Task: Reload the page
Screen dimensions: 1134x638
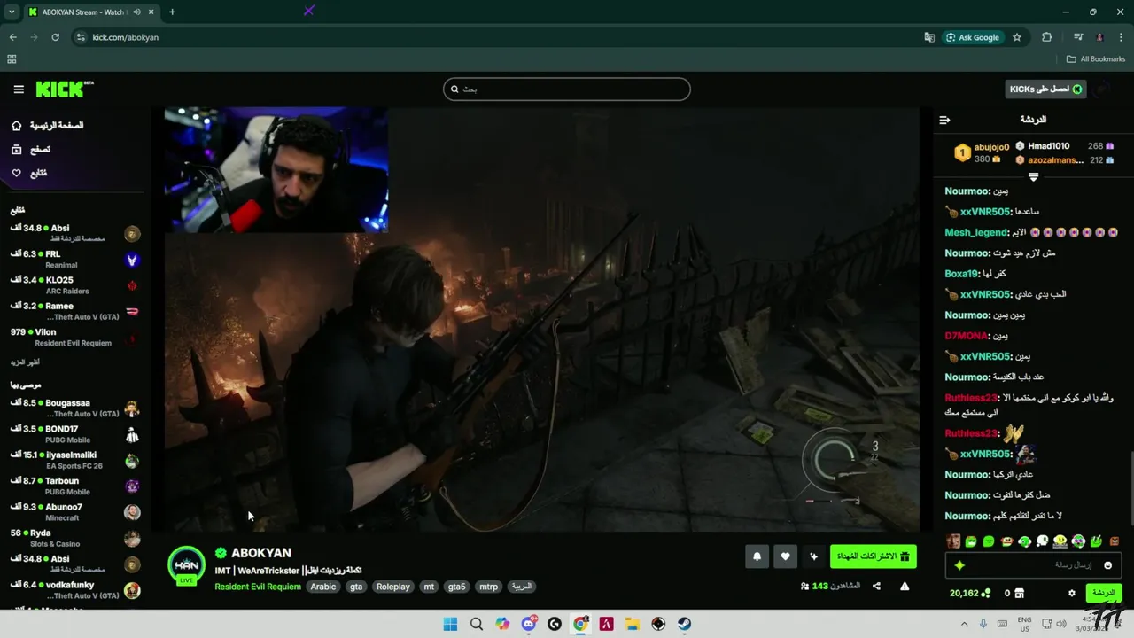Action: pos(55,37)
